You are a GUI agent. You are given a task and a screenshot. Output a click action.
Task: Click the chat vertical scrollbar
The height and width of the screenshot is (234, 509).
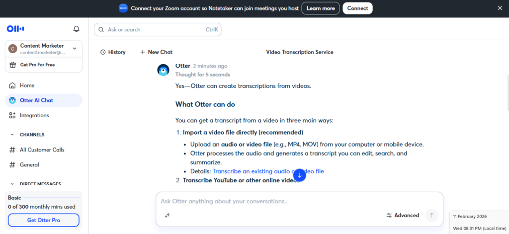pos(508,92)
